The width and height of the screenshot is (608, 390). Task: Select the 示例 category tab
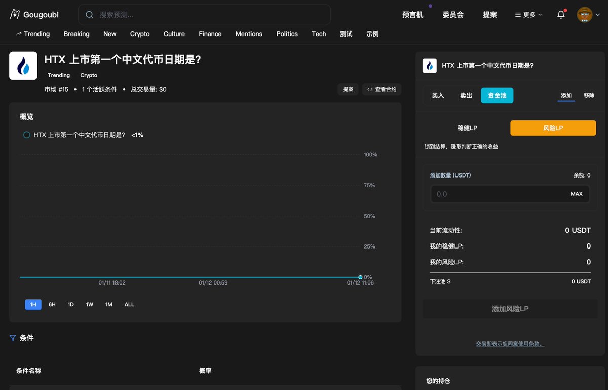[372, 34]
